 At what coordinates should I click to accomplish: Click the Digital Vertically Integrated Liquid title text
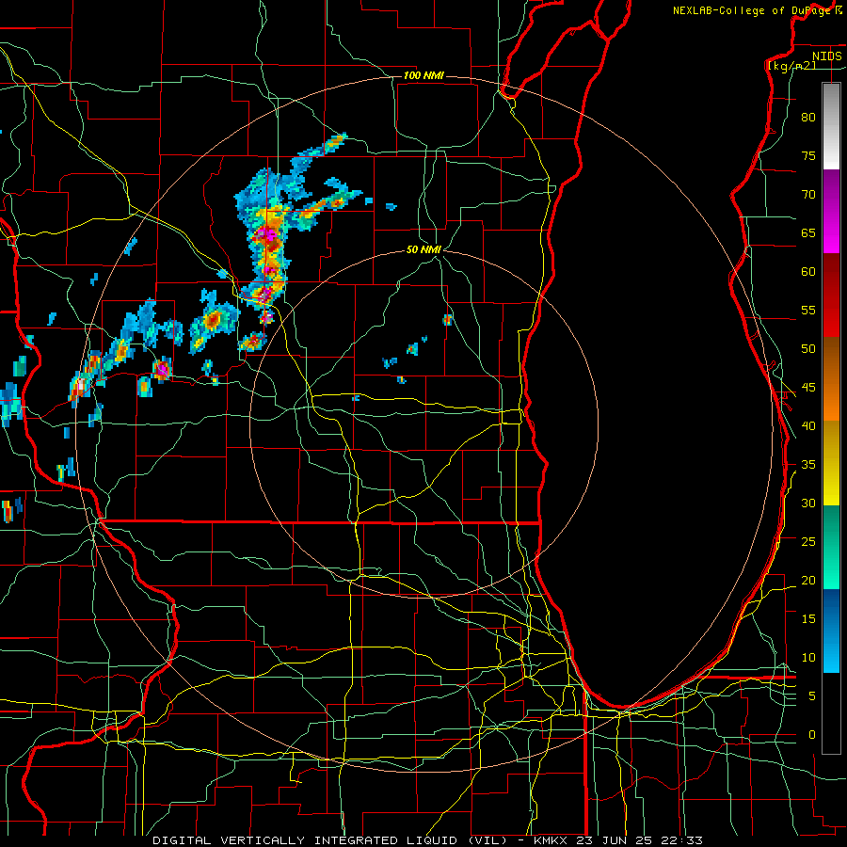point(330,840)
